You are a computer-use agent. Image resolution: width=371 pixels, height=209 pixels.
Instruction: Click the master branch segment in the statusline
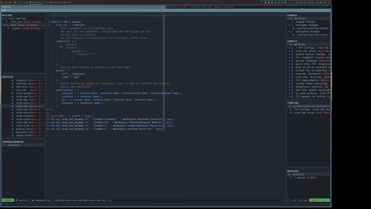(x=23, y=200)
